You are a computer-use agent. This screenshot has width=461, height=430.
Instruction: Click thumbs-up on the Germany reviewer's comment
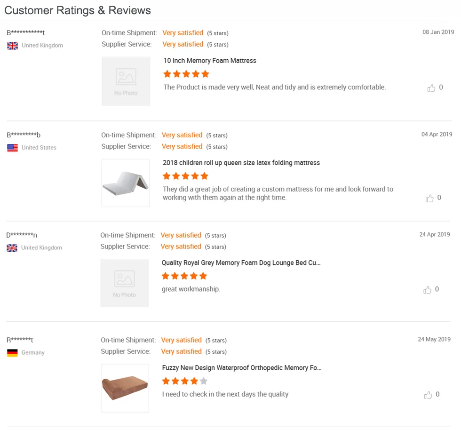tap(428, 395)
